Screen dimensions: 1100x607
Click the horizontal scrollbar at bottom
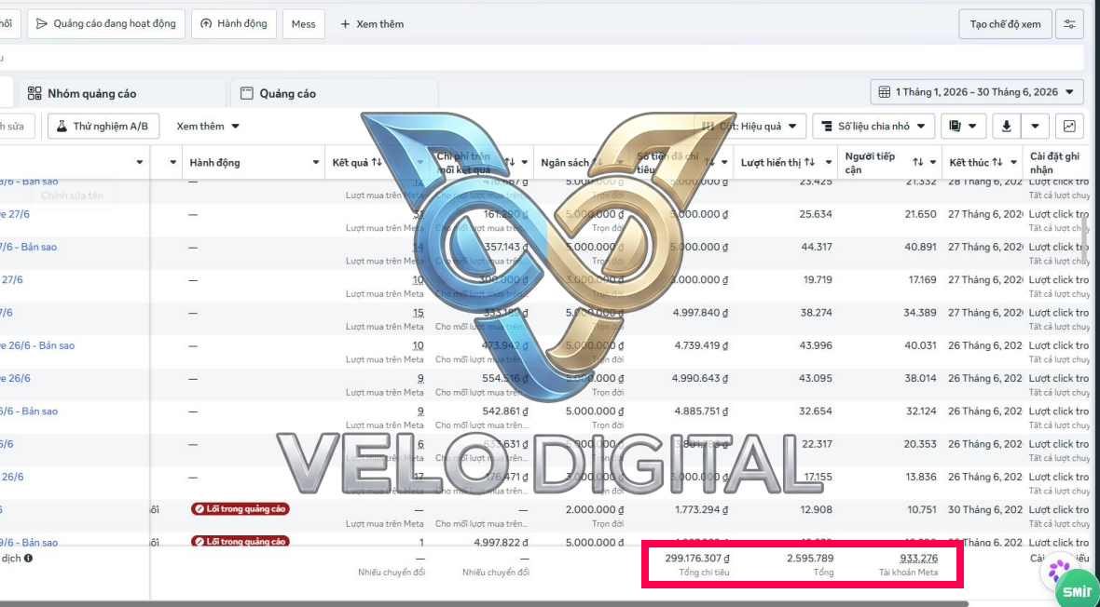tap(484, 603)
